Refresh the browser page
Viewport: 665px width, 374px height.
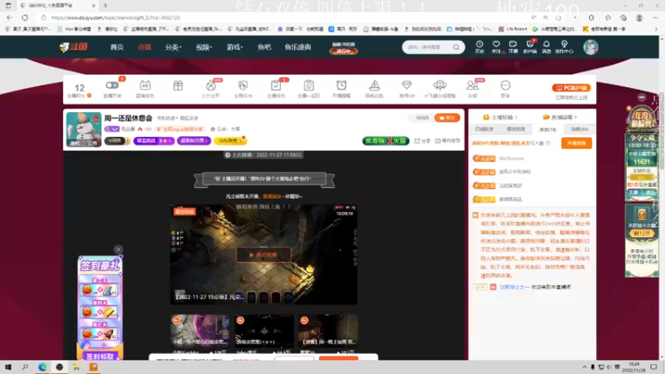pyautogui.click(x=25, y=17)
